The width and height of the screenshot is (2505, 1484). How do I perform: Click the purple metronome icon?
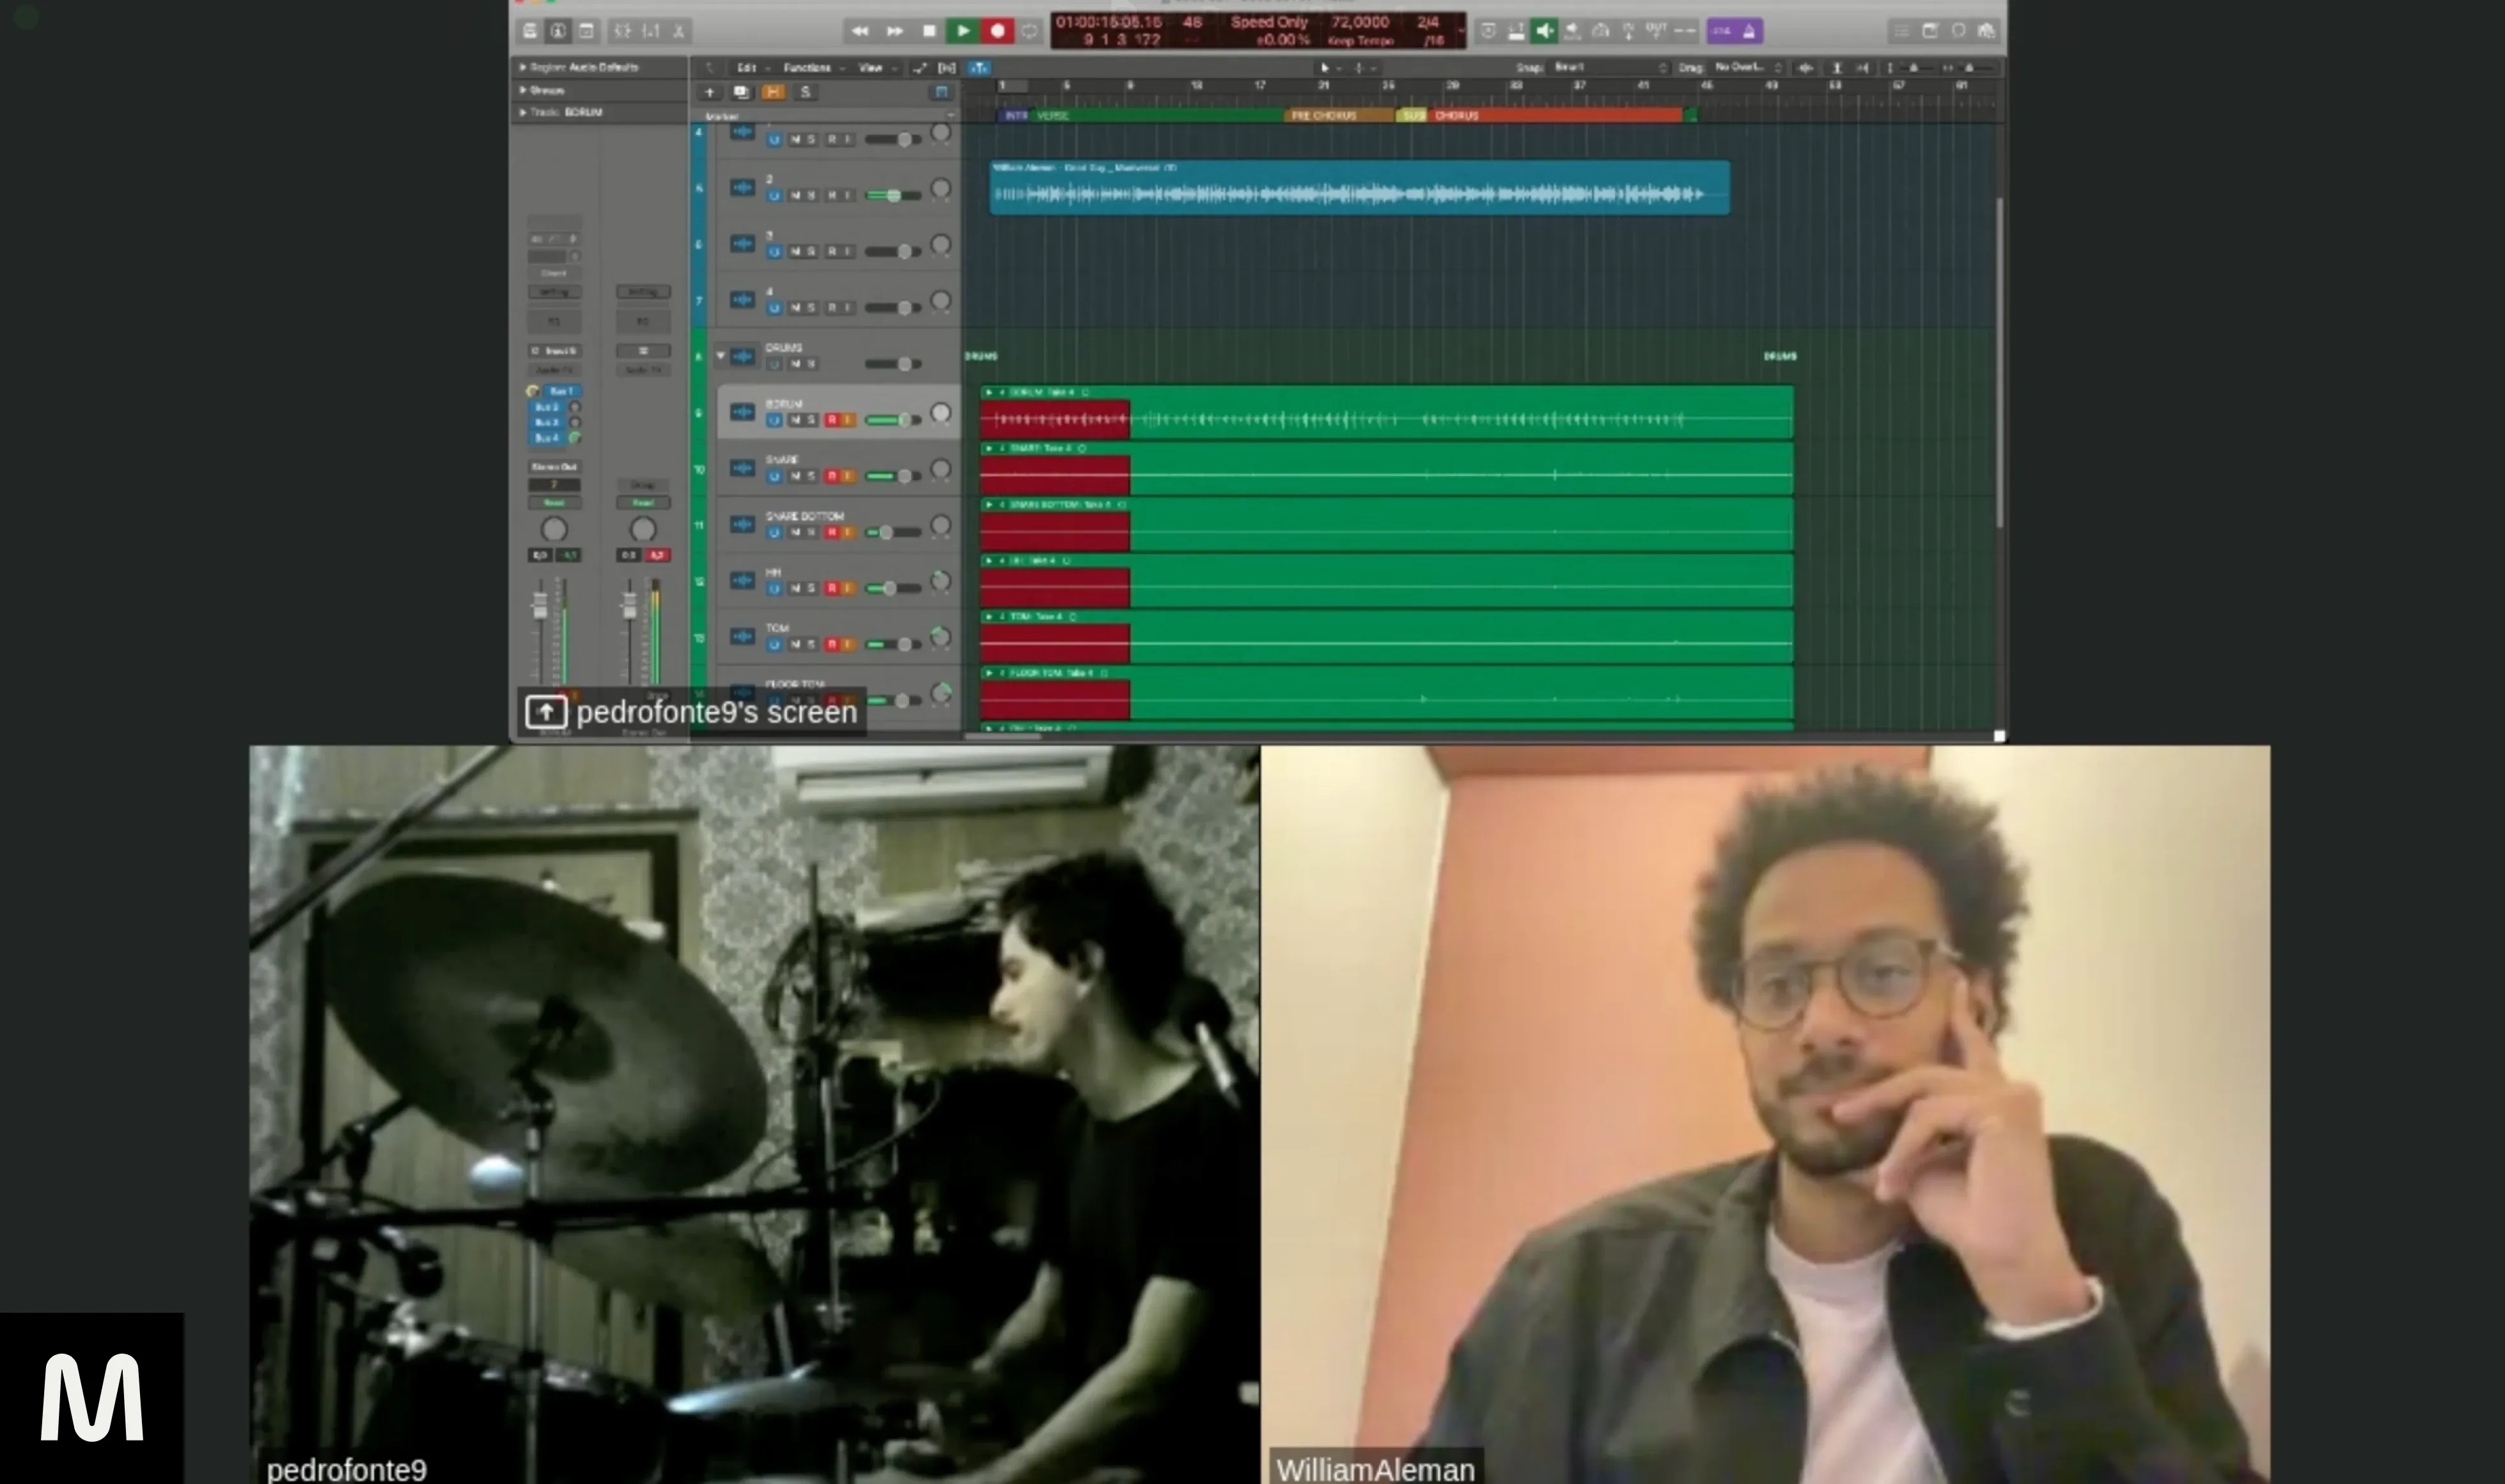click(x=1748, y=31)
